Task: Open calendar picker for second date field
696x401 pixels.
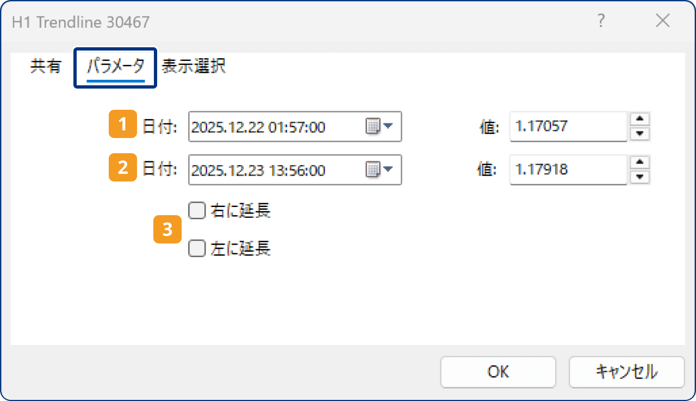Action: tap(379, 170)
